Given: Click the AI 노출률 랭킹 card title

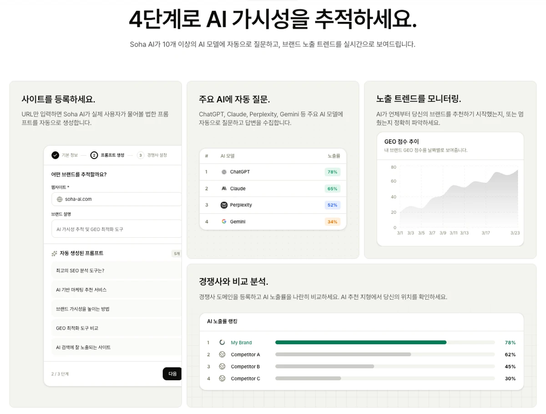Looking at the screenshot, I should click(222, 321).
